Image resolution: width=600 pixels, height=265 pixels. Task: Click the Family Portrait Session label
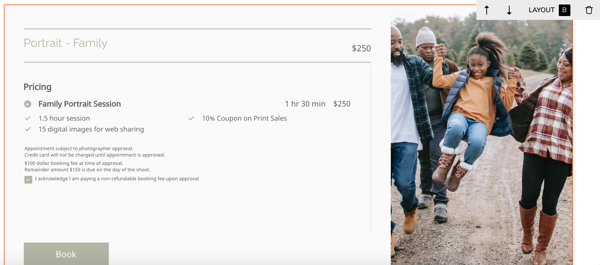coord(80,104)
